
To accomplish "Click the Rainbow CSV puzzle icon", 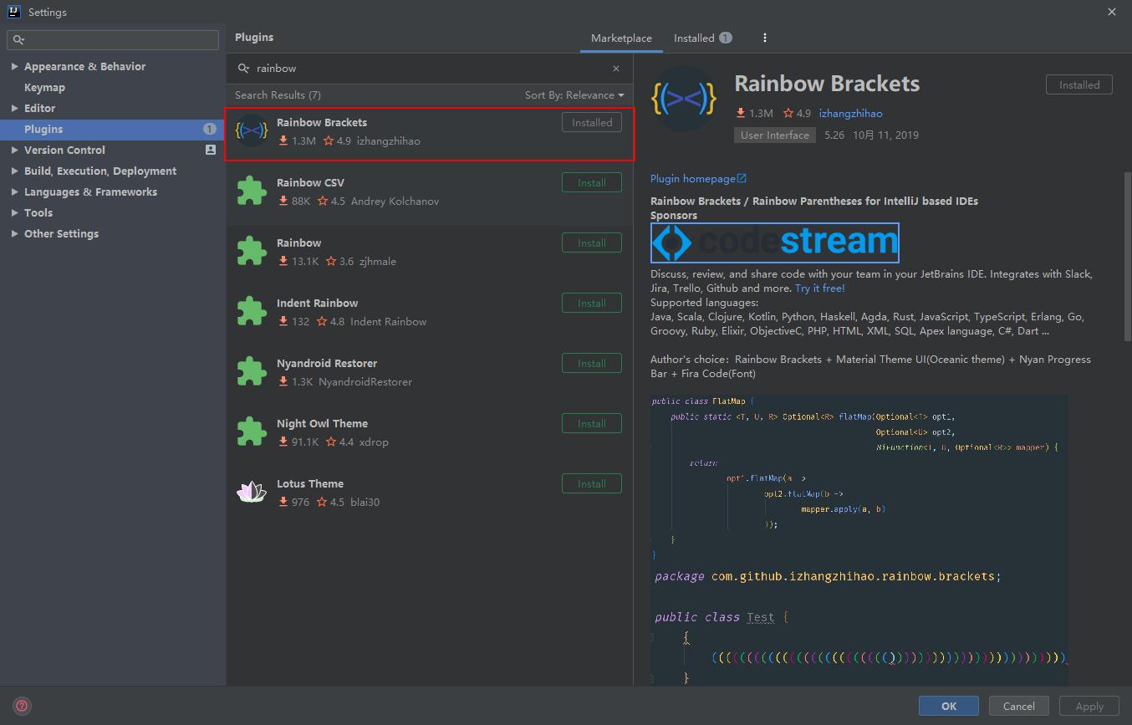I will 251,191.
